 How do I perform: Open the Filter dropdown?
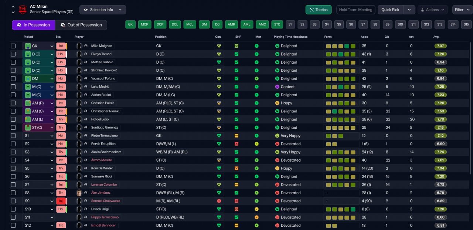pyautogui.click(x=462, y=10)
